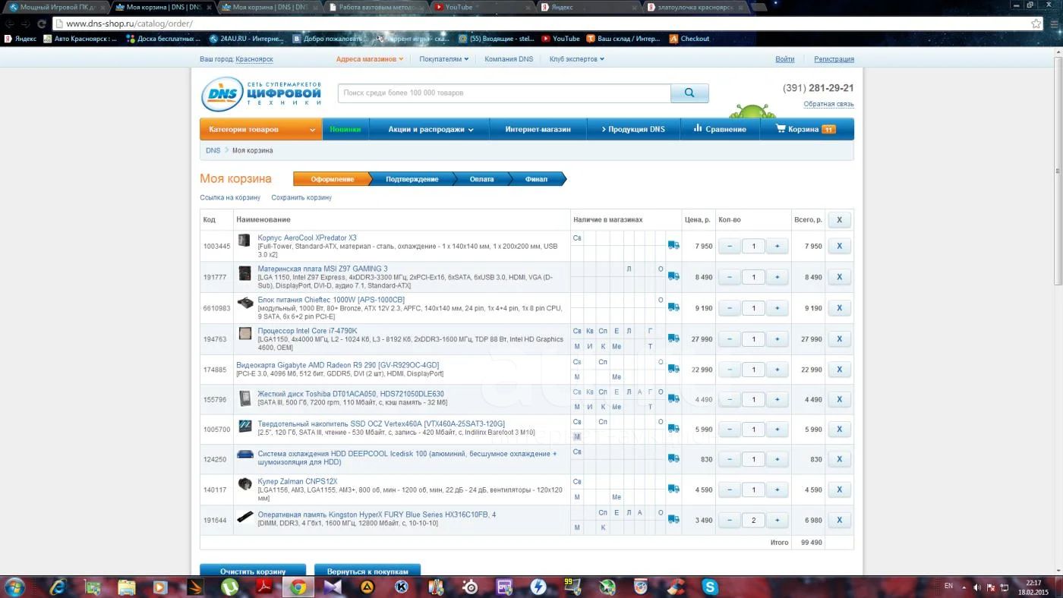Click delivery truck icon for Toshiba hard disk row
Image resolution: width=1063 pixels, height=598 pixels.
[673, 399]
